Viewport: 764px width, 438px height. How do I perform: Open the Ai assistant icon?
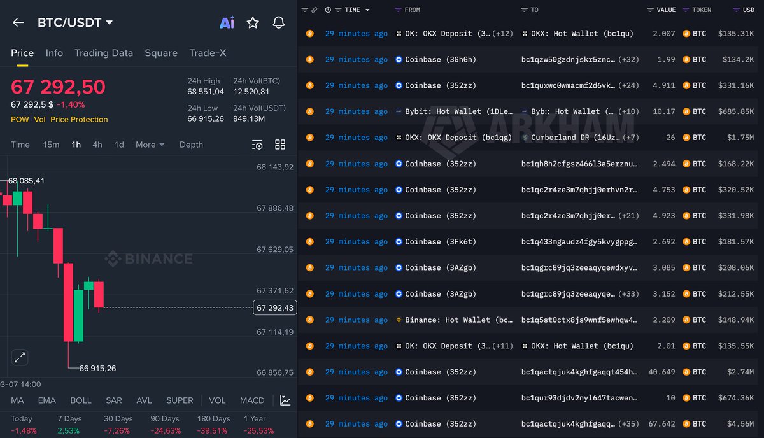point(227,22)
